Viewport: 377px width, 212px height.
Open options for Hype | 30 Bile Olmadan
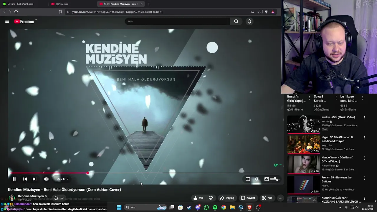(x=364, y=138)
